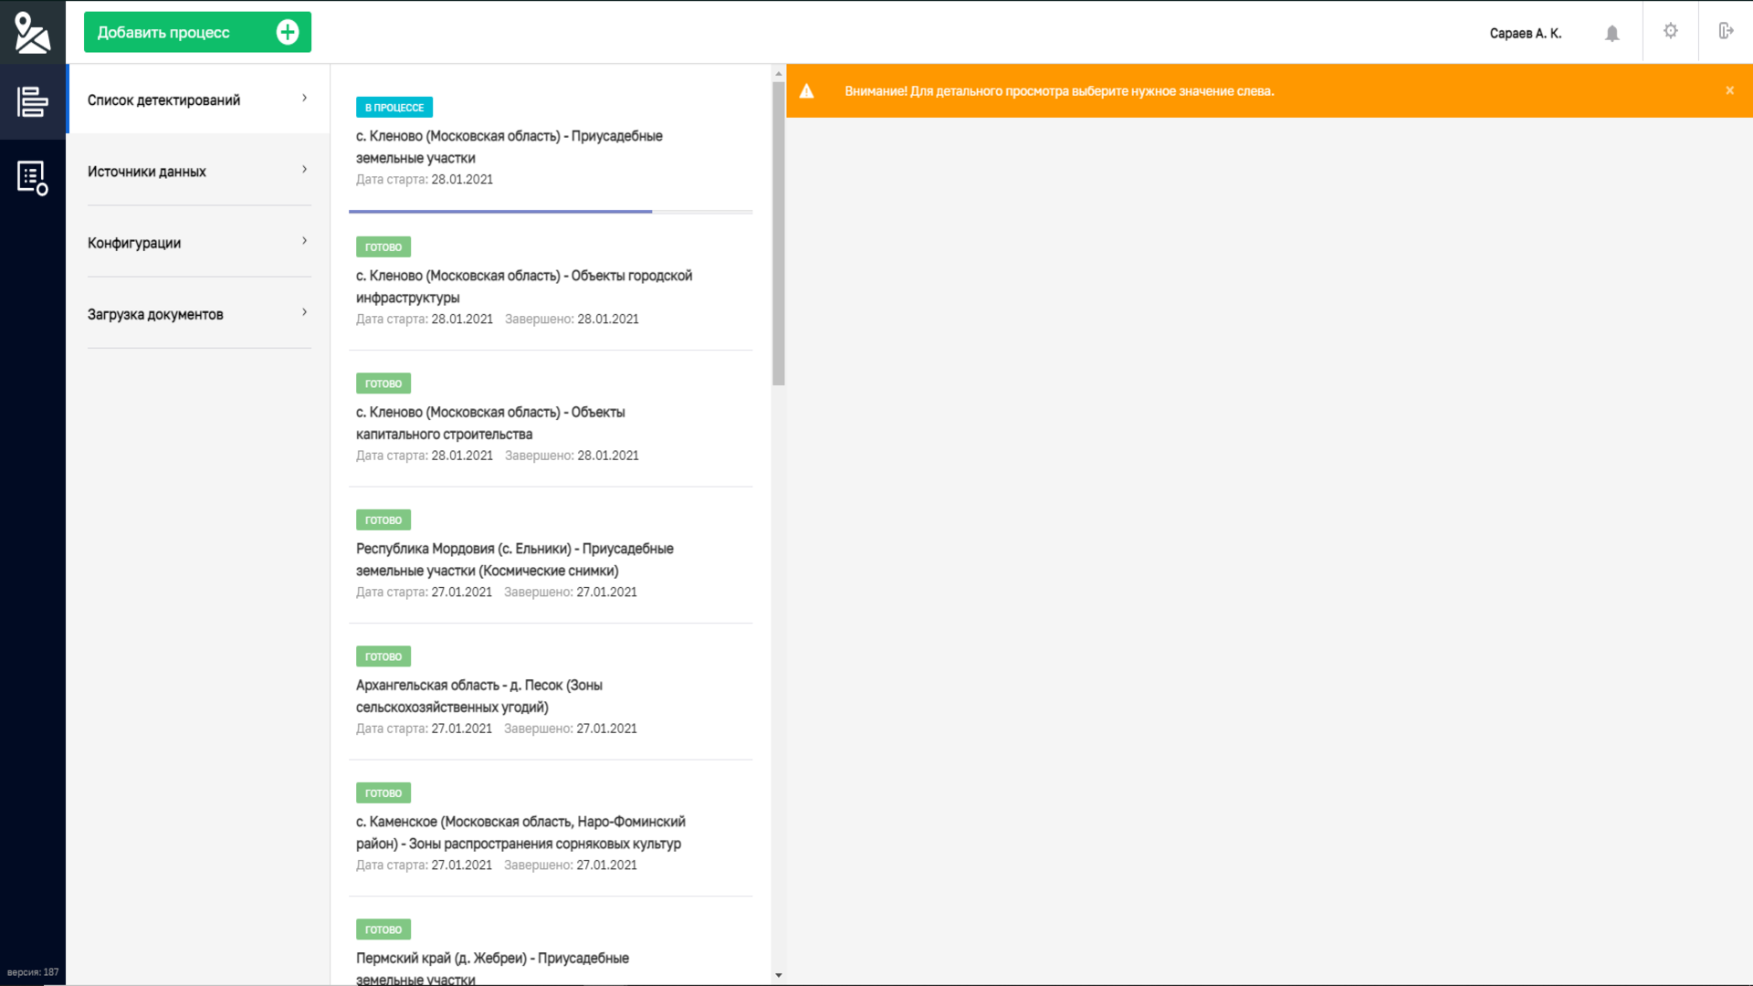Select Кленово Приусадебные земельные участки process
The width and height of the screenshot is (1753, 986).
(x=551, y=144)
